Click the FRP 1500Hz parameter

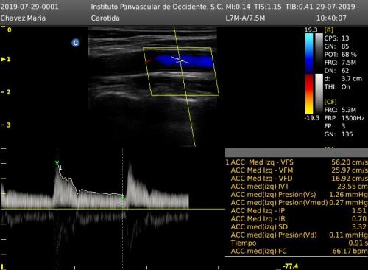click(x=344, y=118)
